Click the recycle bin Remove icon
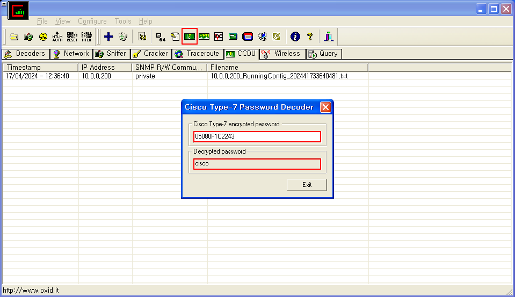This screenshot has width=515, height=297. pyautogui.click(x=123, y=37)
